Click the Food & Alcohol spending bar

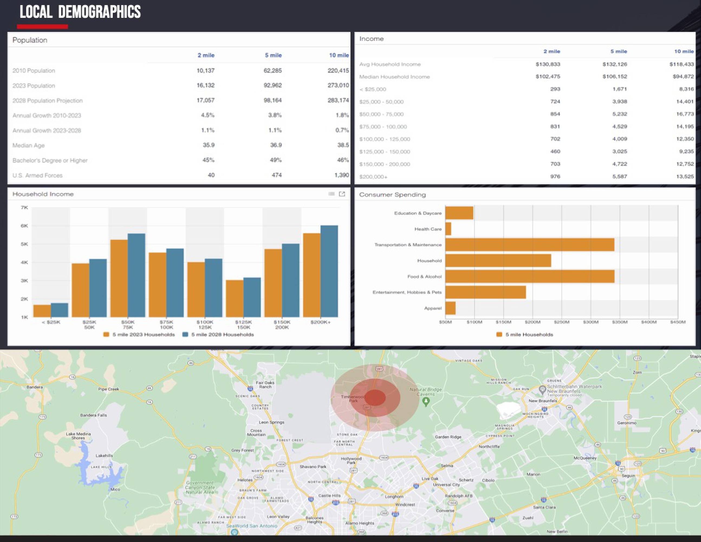(530, 276)
